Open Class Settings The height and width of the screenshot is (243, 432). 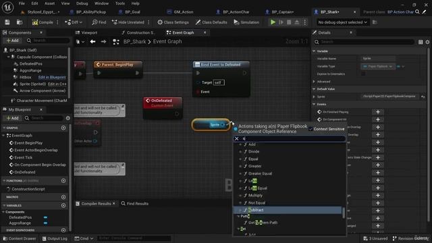[x=173, y=22]
